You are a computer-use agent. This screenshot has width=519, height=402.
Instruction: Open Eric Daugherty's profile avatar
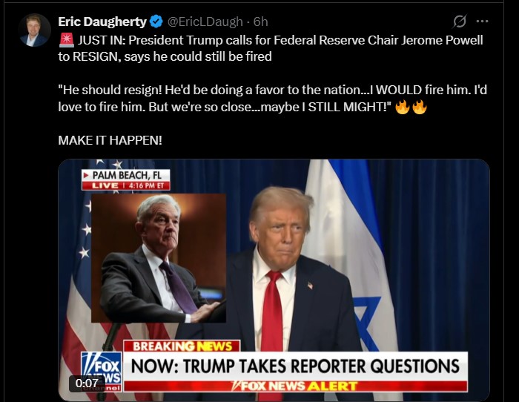click(x=35, y=30)
